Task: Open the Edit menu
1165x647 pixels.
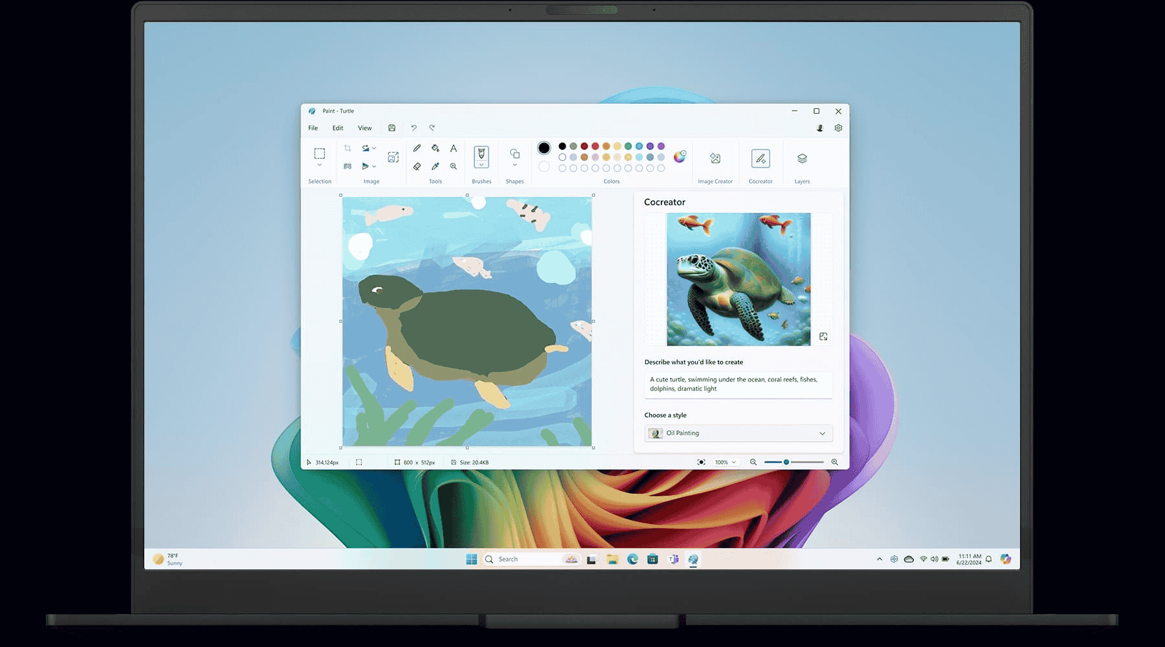Action: coord(338,128)
